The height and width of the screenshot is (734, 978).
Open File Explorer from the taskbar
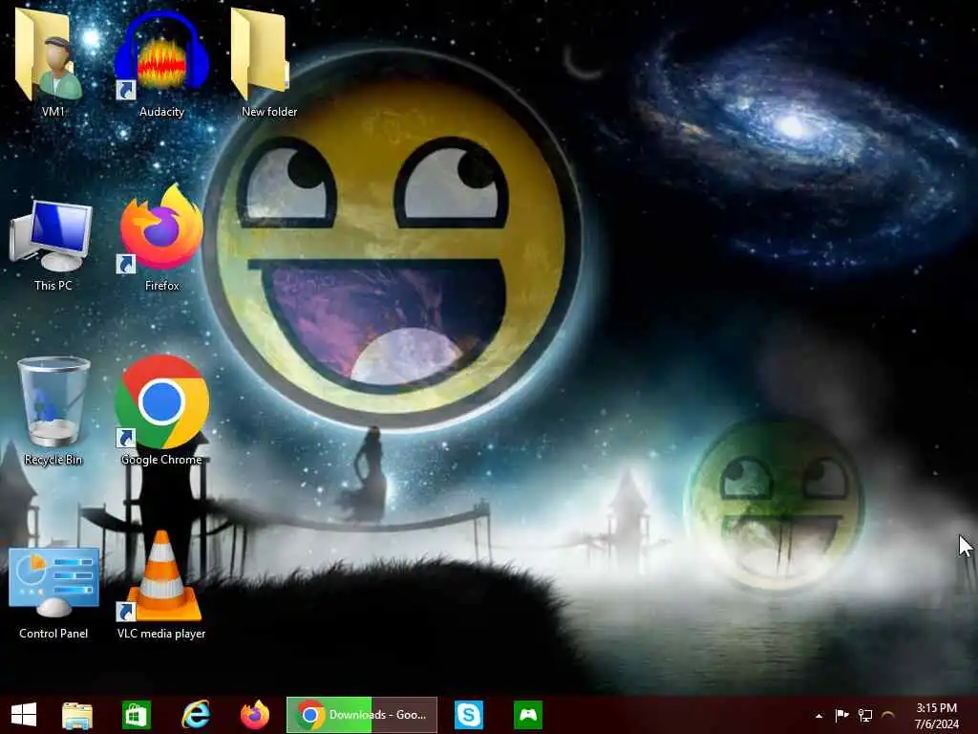77,715
